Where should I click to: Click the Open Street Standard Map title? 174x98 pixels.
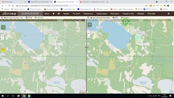coord(101,18)
